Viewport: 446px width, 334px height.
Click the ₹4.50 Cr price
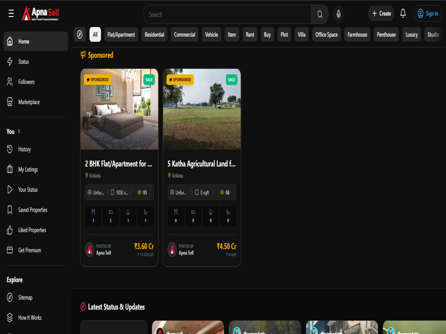tap(227, 246)
